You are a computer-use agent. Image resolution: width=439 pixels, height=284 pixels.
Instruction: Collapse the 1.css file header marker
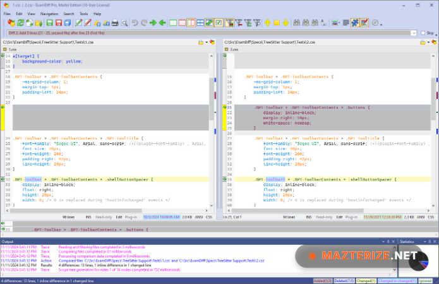pos(5,49)
